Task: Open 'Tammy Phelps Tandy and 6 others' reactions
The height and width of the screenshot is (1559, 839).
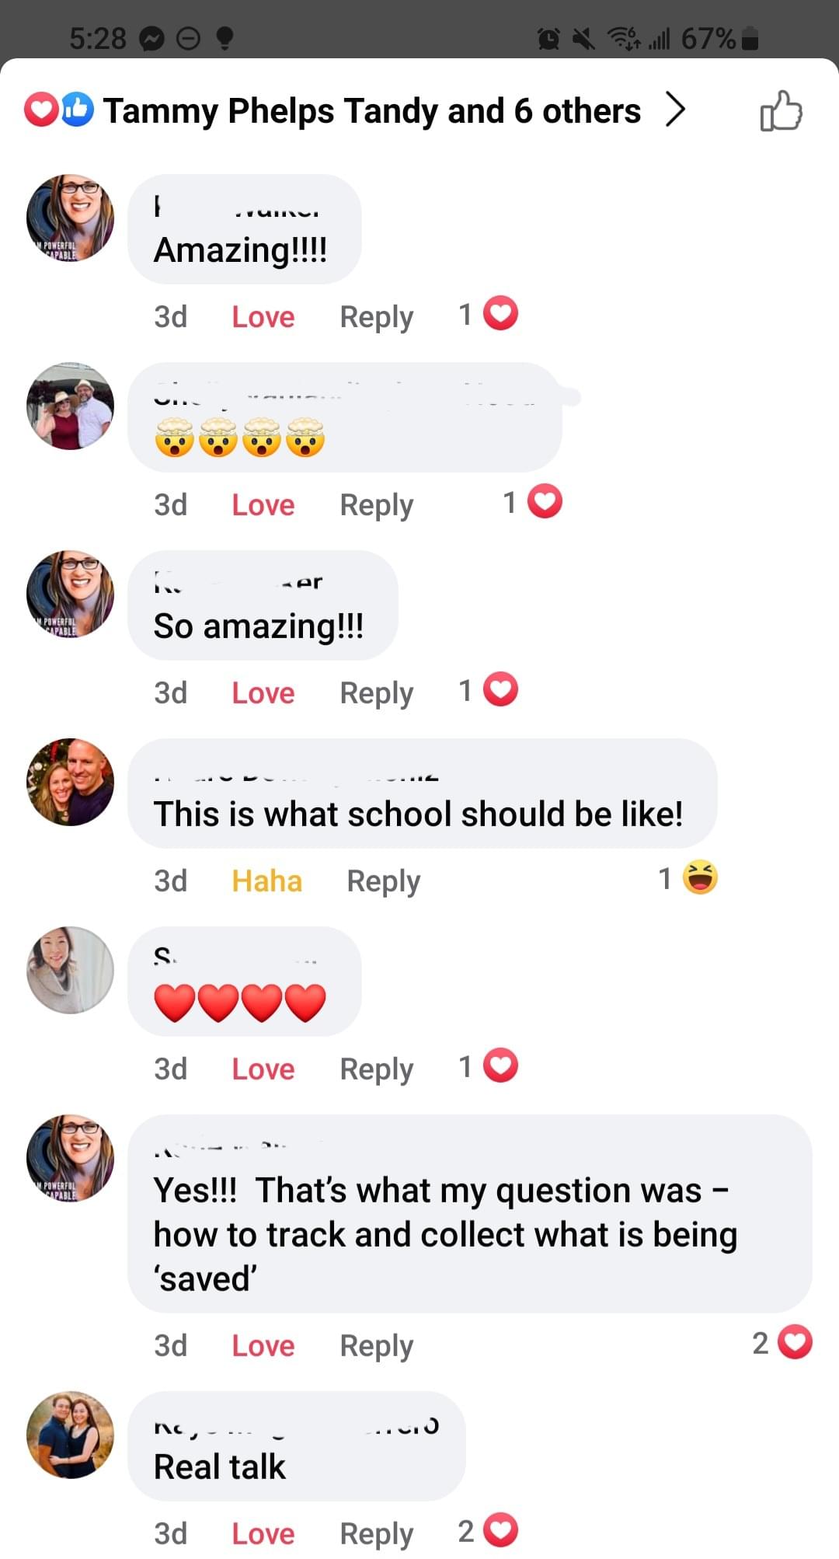Action: [371, 111]
